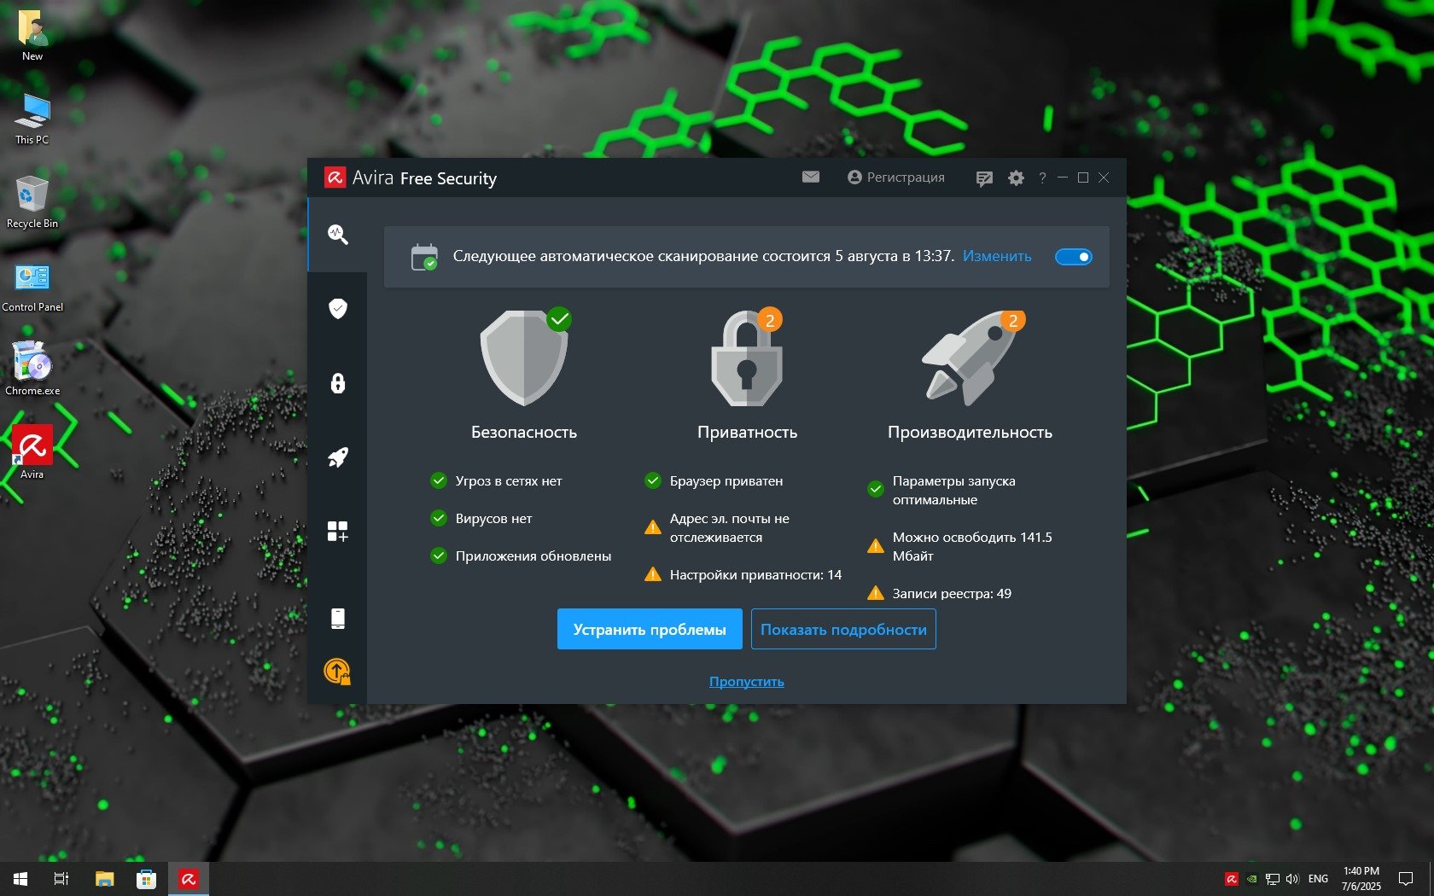Open the help question mark

(x=1042, y=178)
